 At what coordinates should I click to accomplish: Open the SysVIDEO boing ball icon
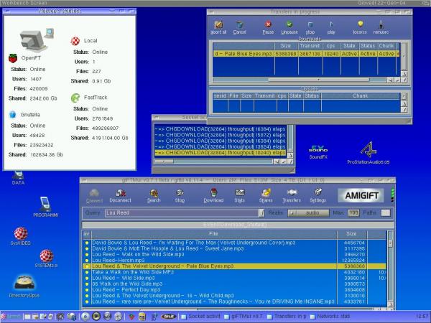[21, 236]
